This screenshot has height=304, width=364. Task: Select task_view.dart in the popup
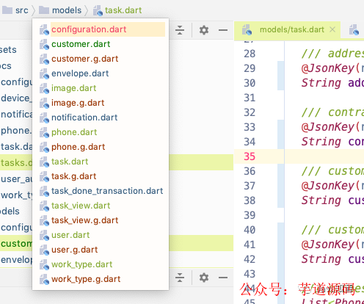click(81, 206)
